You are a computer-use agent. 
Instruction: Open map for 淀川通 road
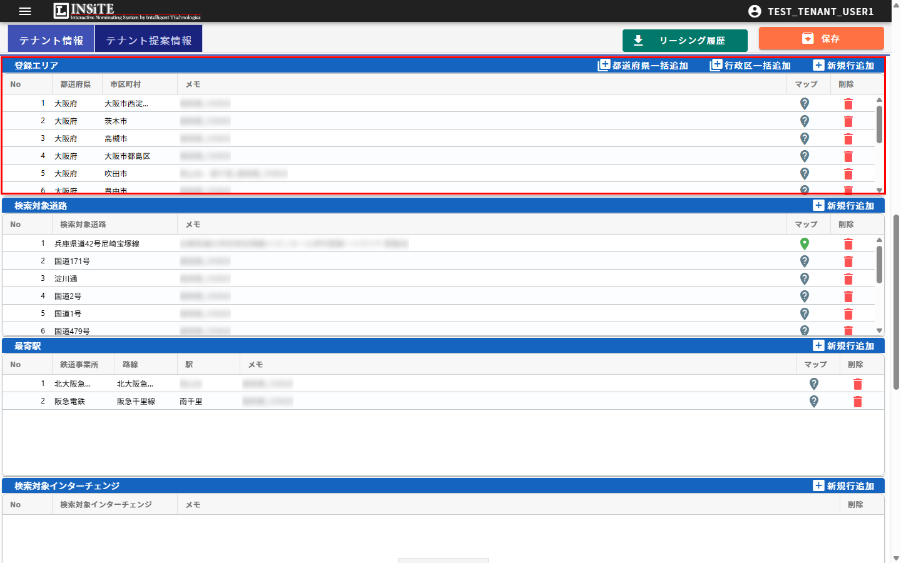coord(805,278)
